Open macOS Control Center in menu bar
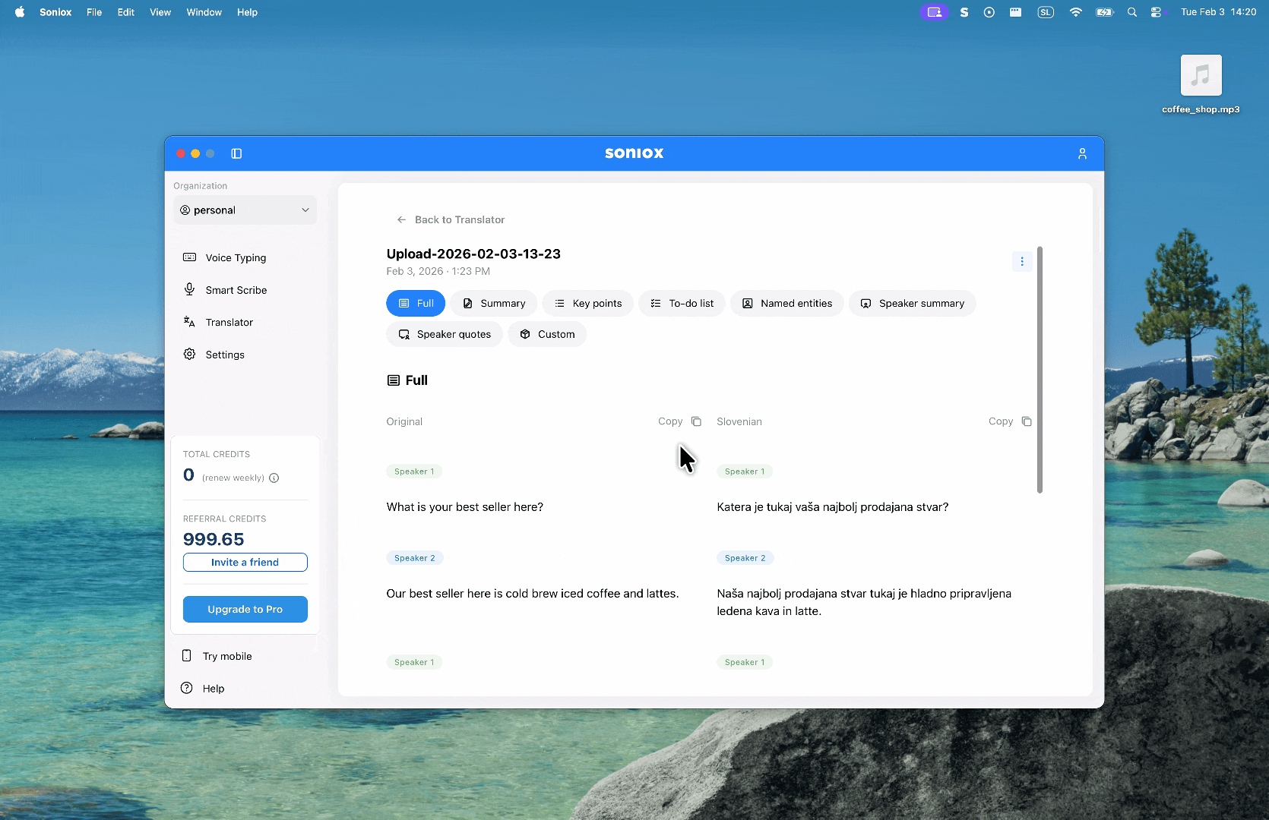The image size is (1269, 820). pos(1156,12)
